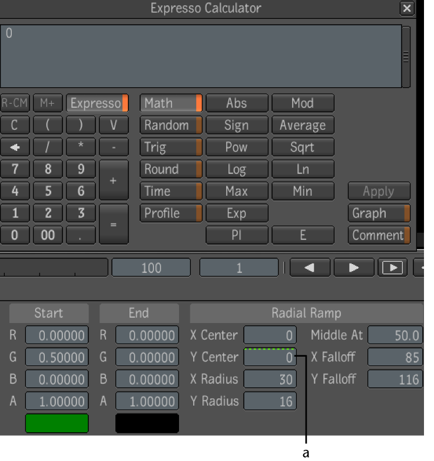The image size is (434, 461).
Task: Click the calculator display scrollbar
Action: pos(406,57)
